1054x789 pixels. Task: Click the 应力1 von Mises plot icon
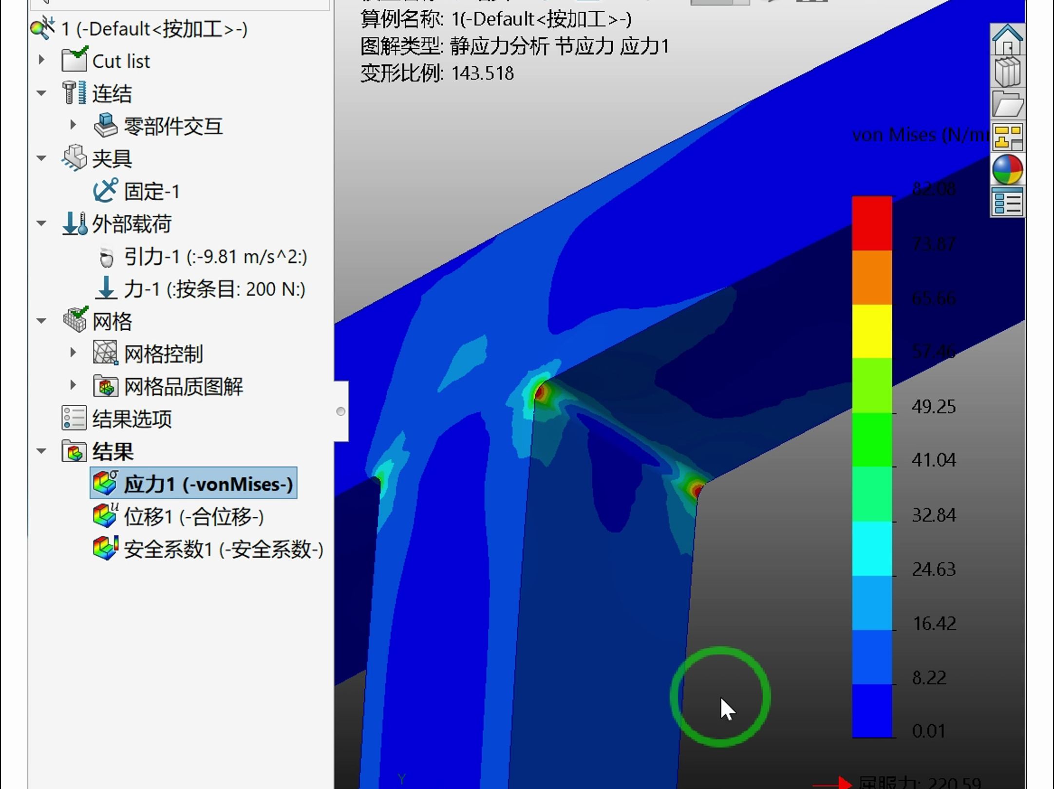coord(106,484)
